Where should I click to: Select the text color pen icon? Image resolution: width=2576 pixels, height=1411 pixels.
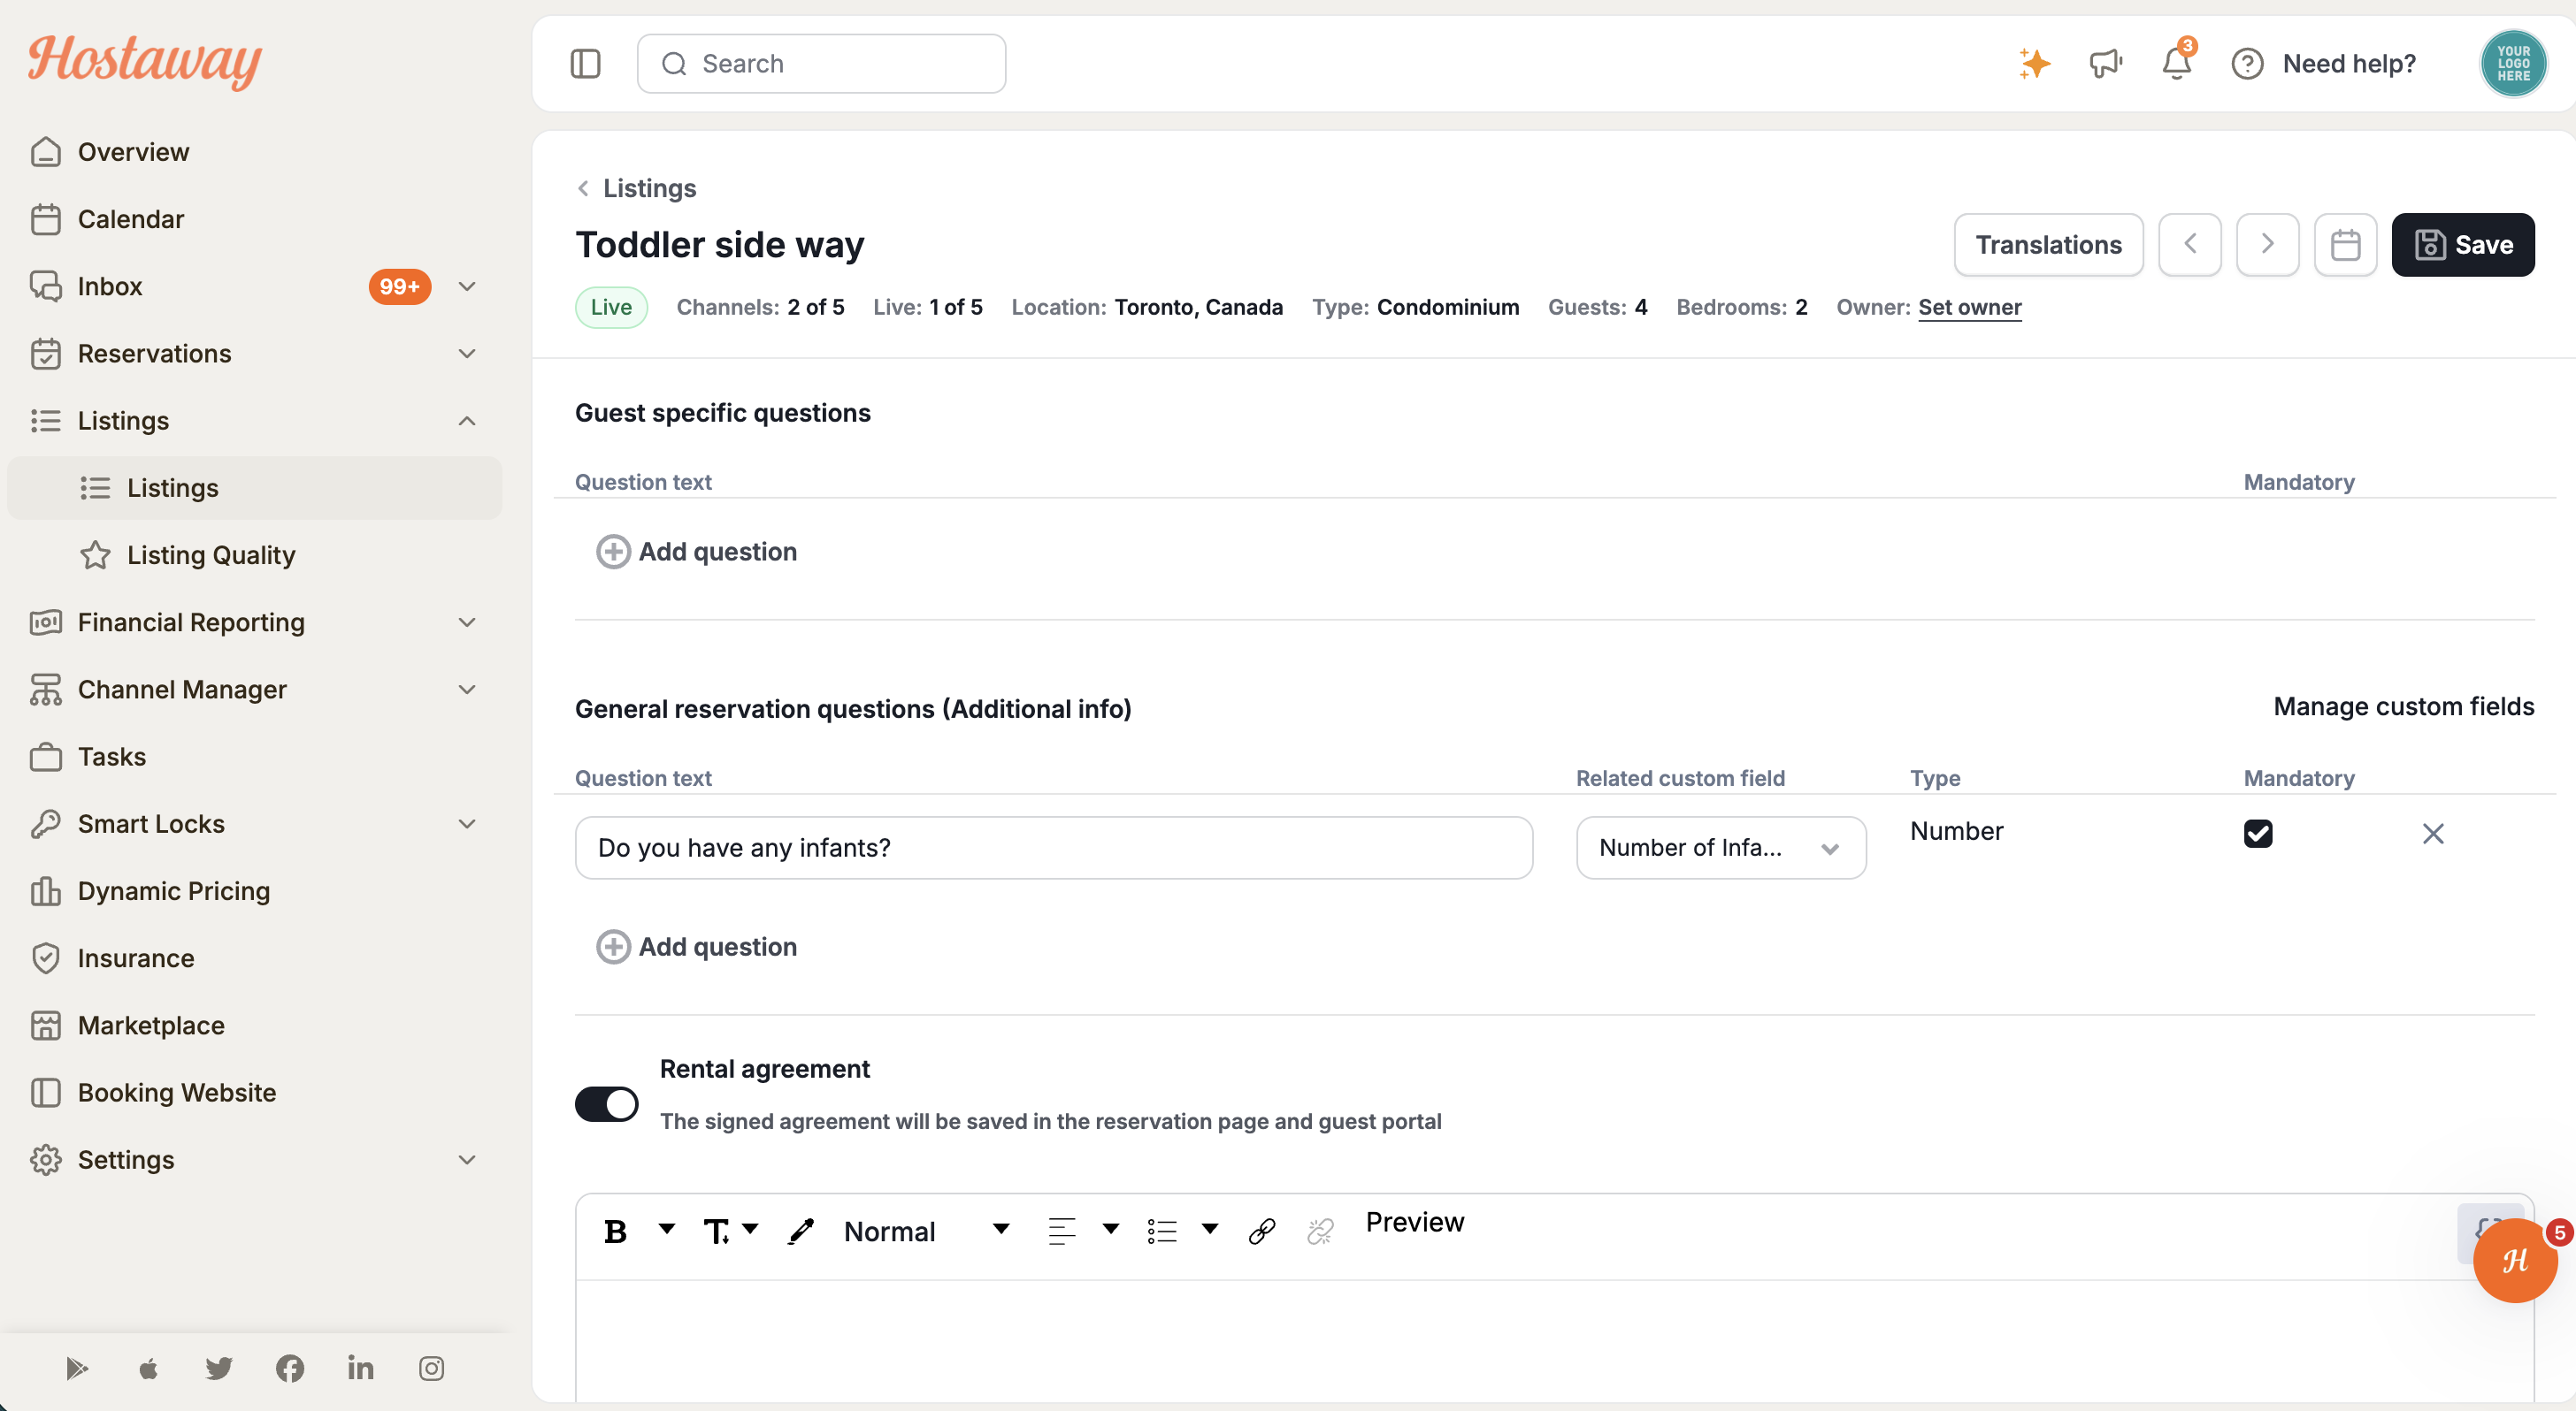point(801,1232)
